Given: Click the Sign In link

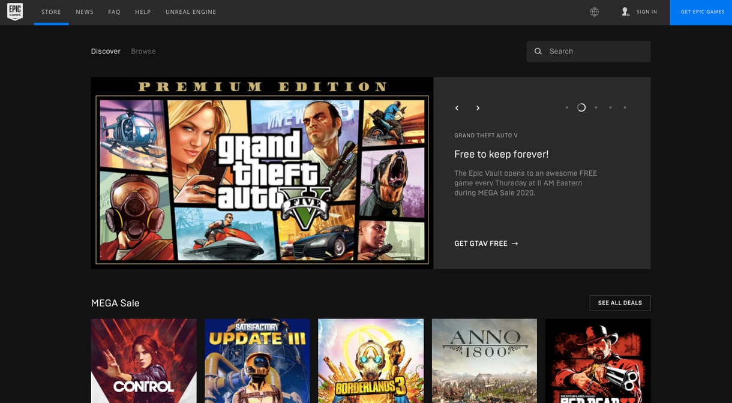Looking at the screenshot, I should coord(647,12).
